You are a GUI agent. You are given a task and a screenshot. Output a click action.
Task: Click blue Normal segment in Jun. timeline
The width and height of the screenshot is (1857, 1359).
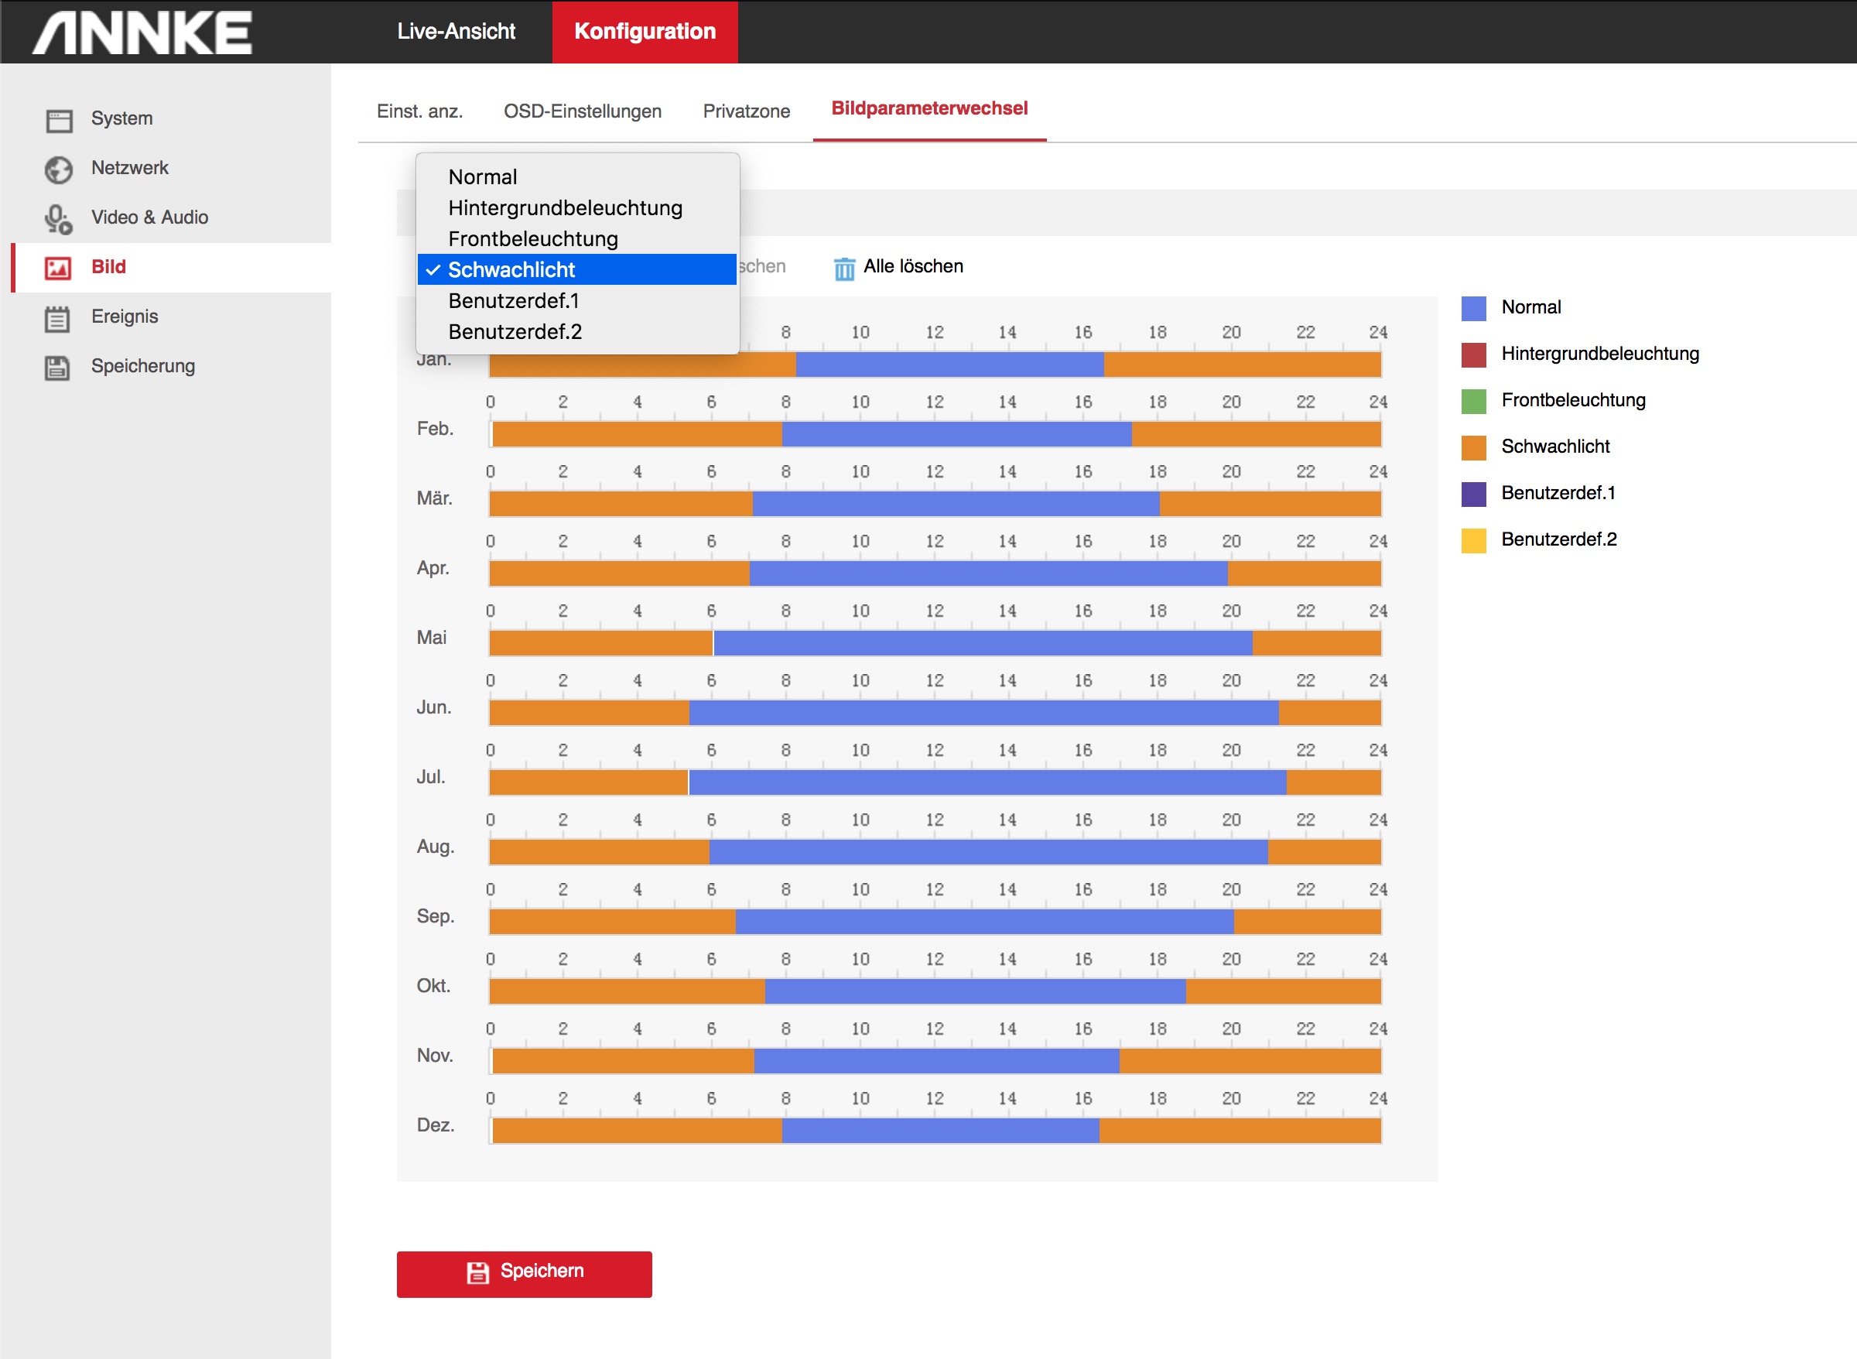point(983,714)
